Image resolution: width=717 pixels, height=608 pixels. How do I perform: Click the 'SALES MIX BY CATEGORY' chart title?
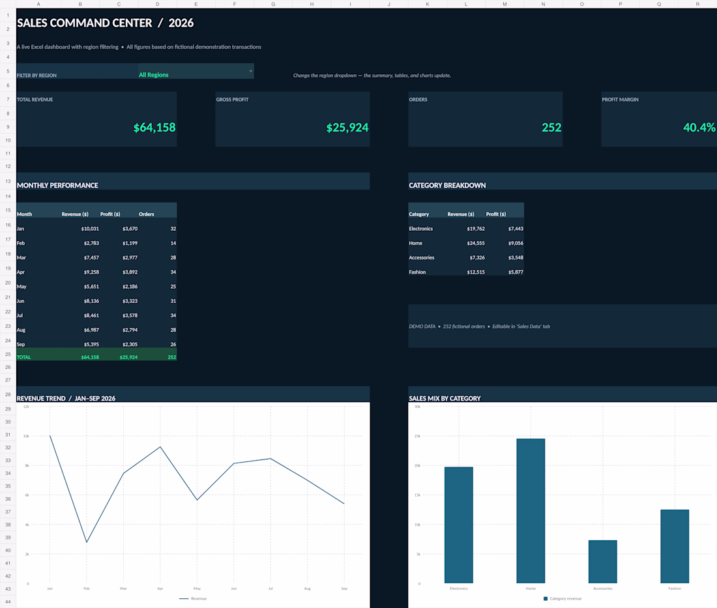click(x=445, y=398)
